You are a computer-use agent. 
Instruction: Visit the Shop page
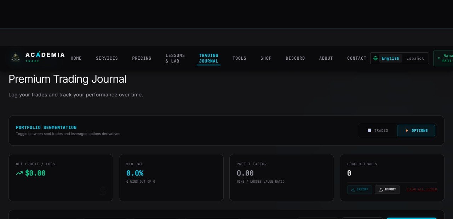point(266,58)
